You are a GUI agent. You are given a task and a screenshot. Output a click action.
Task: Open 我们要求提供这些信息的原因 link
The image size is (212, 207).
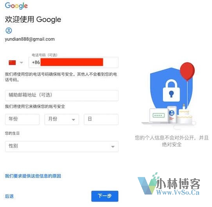pos(33,176)
